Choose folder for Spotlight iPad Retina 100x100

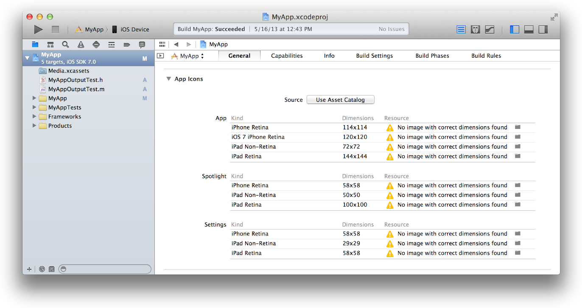[x=518, y=205]
